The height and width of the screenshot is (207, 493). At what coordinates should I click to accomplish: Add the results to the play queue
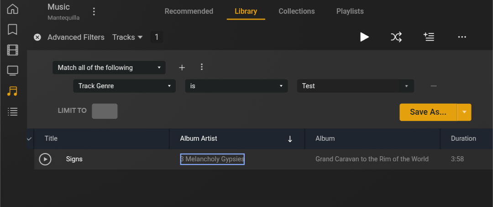(x=429, y=37)
